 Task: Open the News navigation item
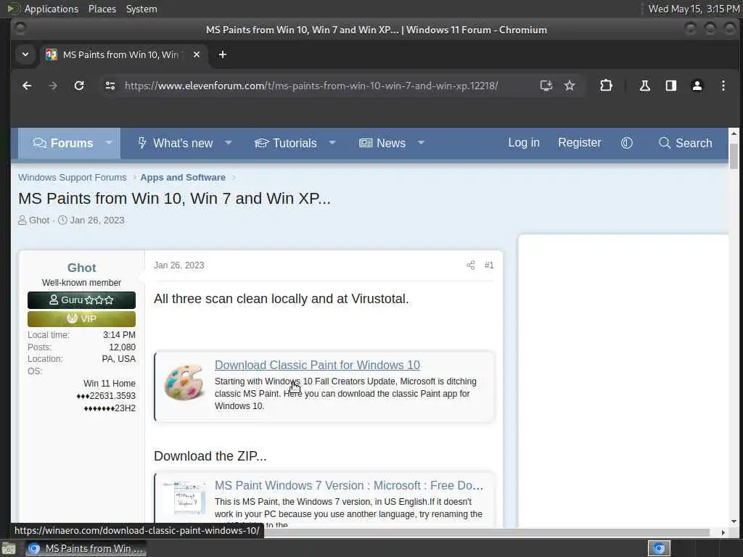(x=382, y=143)
